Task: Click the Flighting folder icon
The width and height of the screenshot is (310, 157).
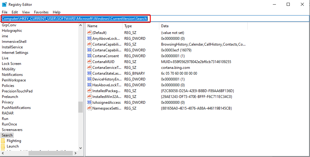Action: [x=3, y=141]
